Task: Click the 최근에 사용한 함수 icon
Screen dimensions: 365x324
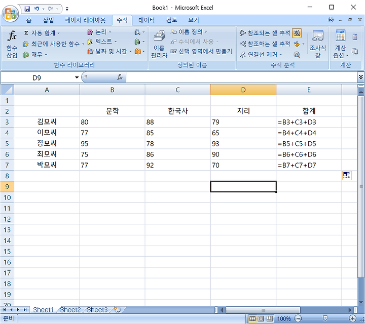Action: coord(26,44)
